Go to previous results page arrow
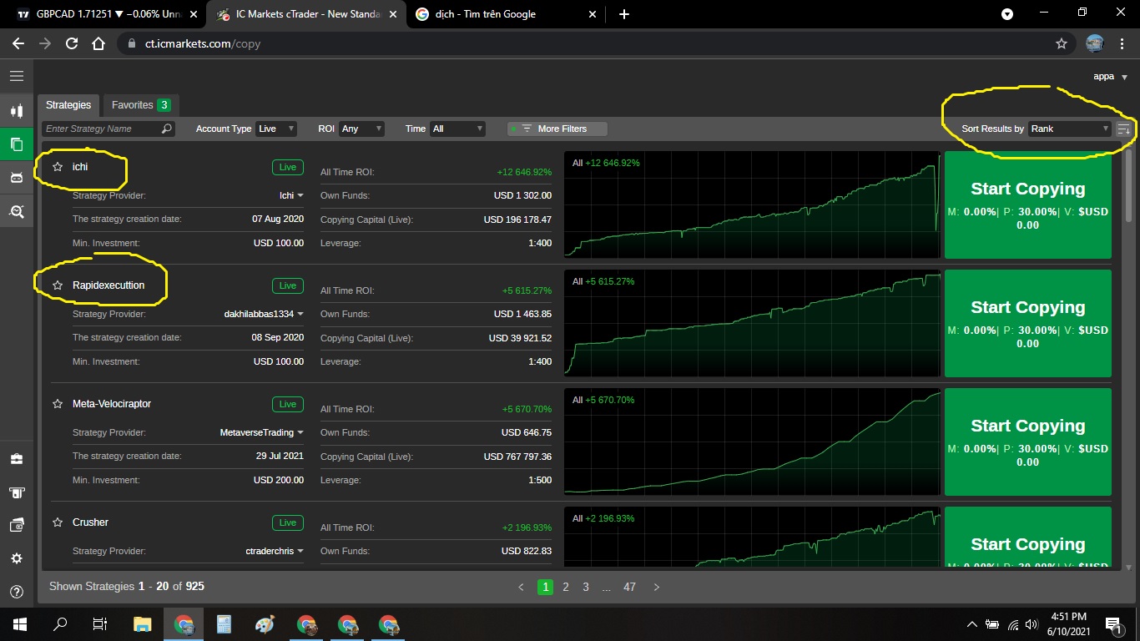Image resolution: width=1140 pixels, height=641 pixels. pyautogui.click(x=522, y=587)
